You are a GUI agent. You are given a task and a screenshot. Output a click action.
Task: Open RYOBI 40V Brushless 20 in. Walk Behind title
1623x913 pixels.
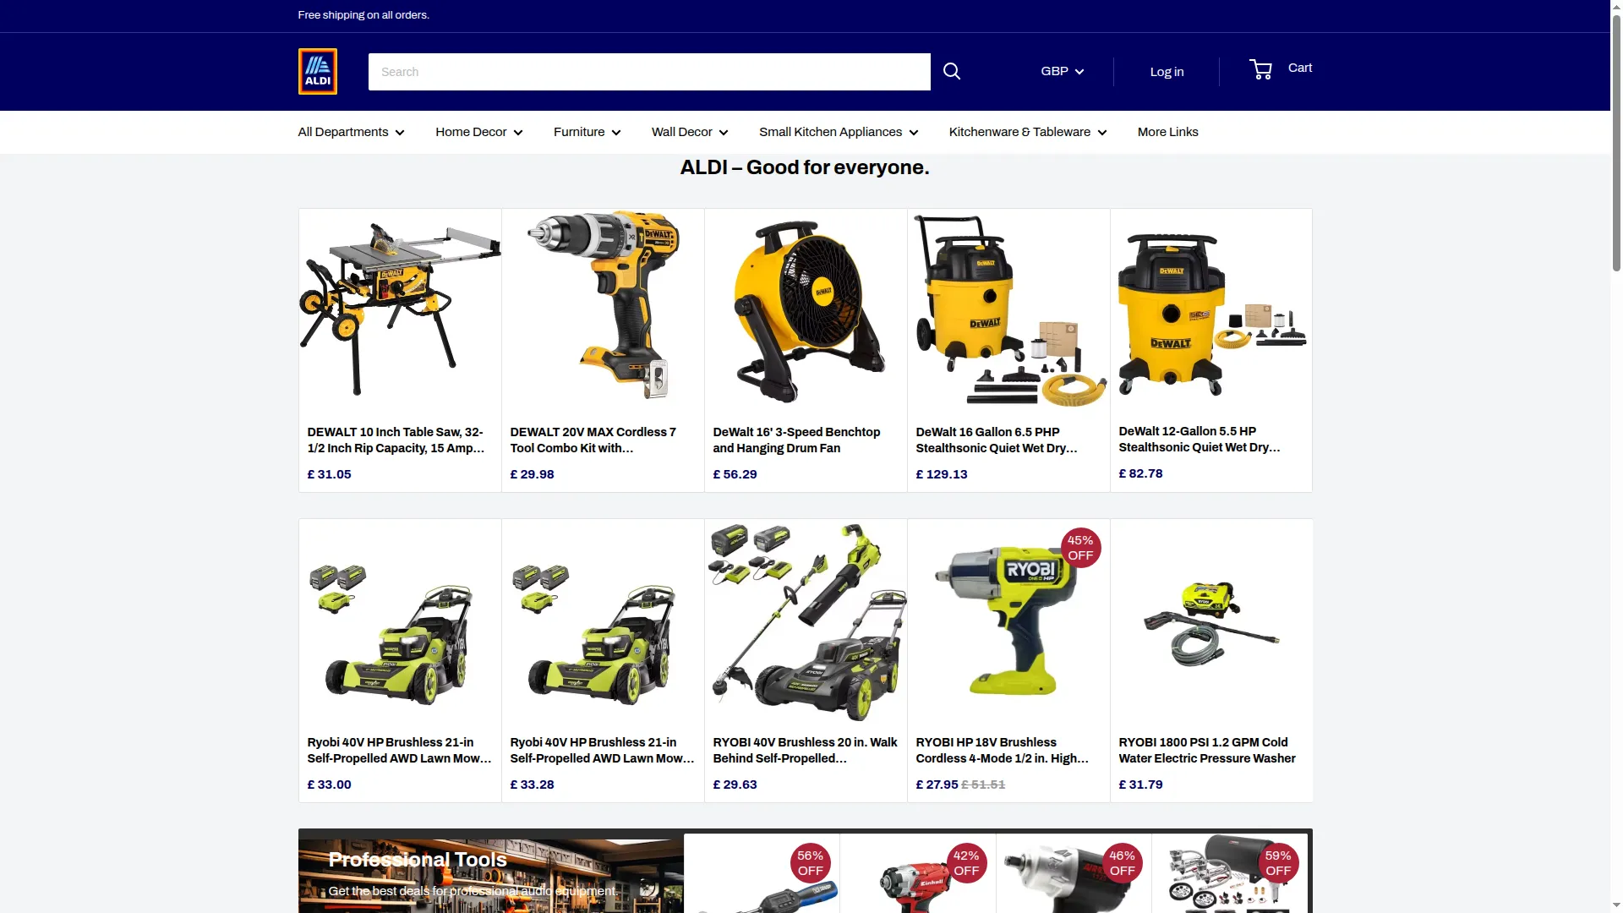(x=806, y=751)
